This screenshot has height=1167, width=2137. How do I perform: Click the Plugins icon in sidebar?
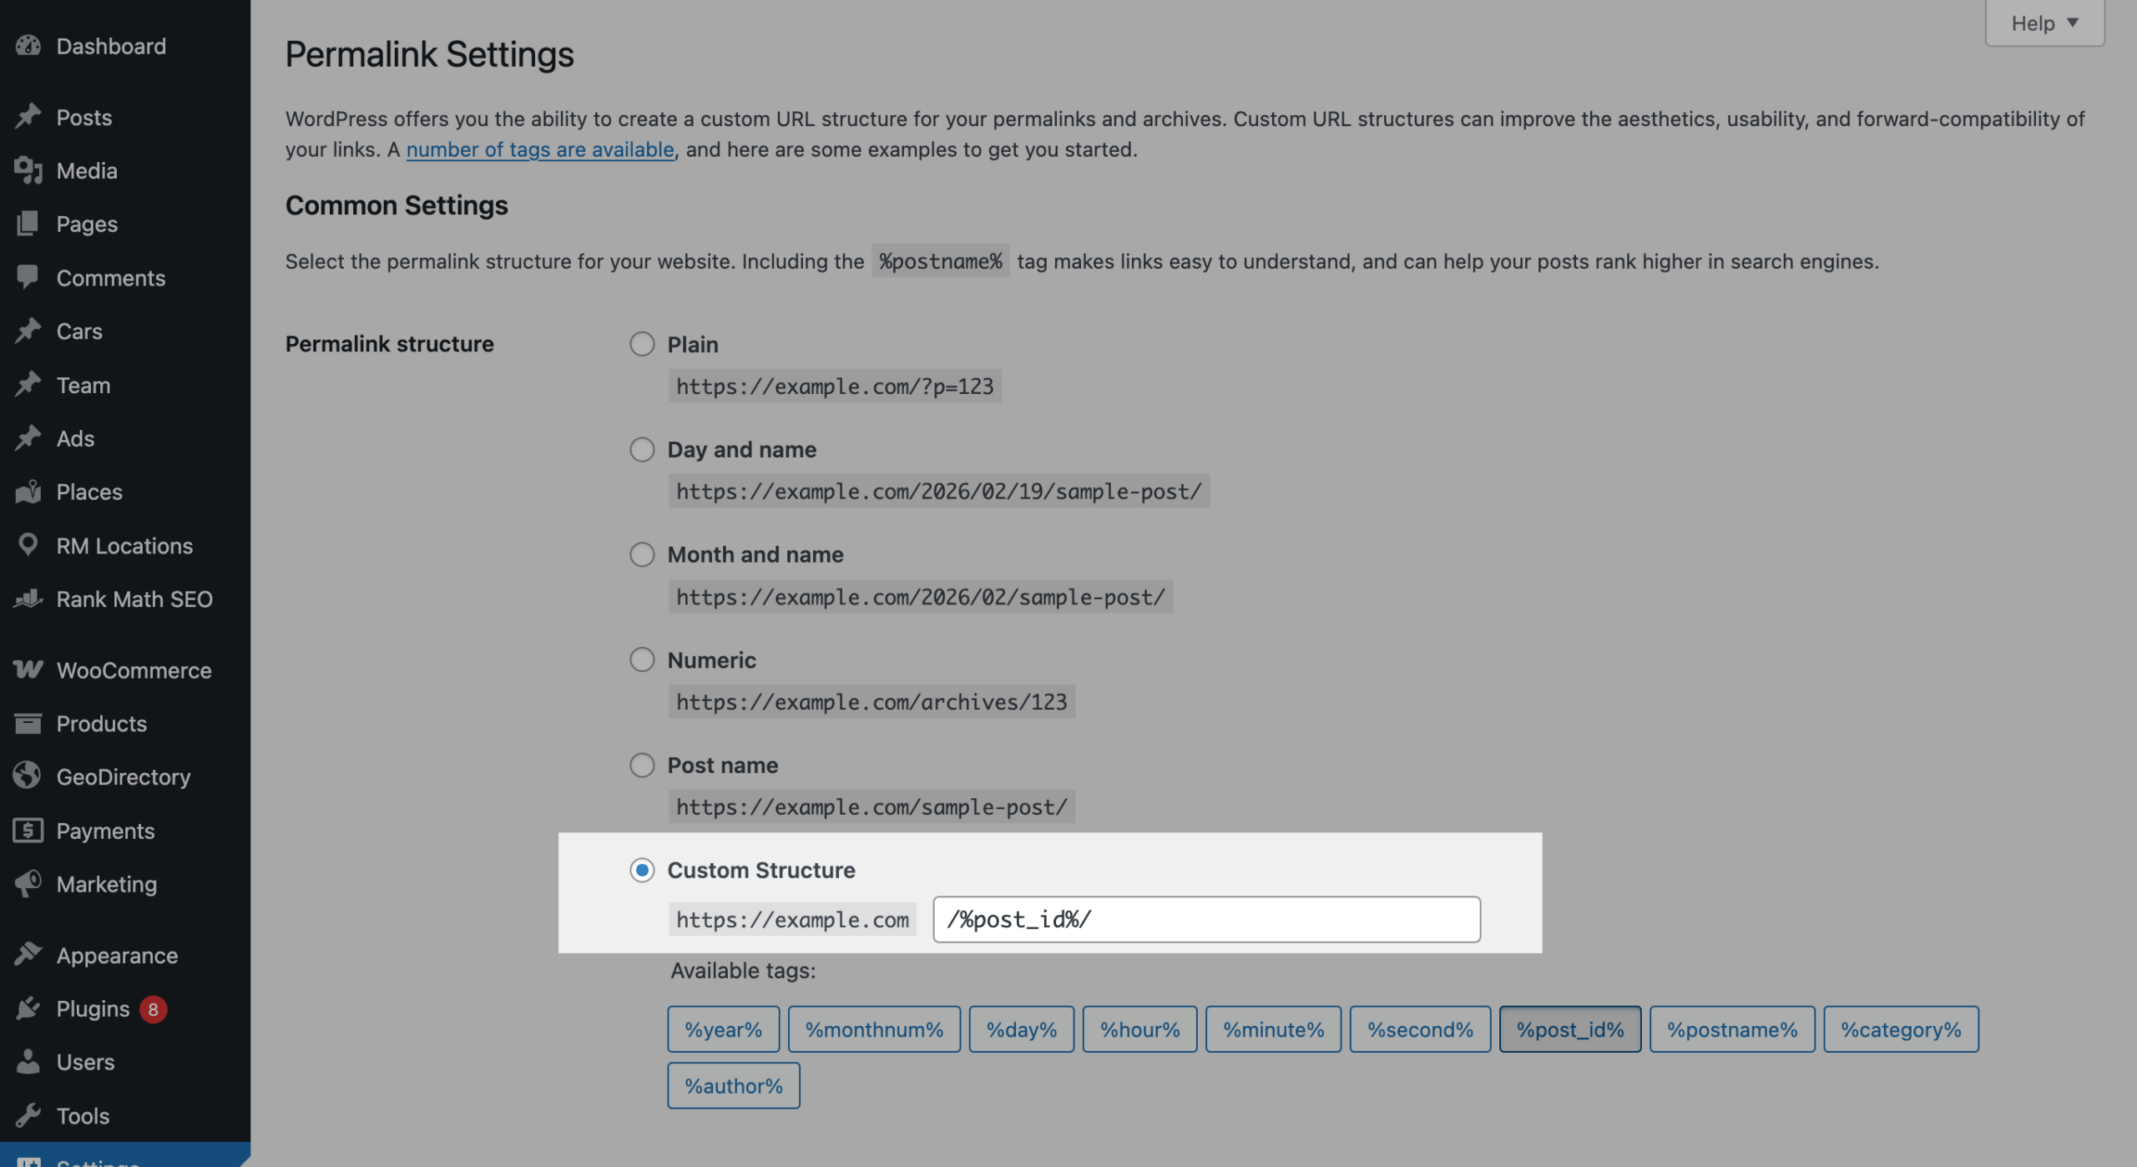point(28,1008)
